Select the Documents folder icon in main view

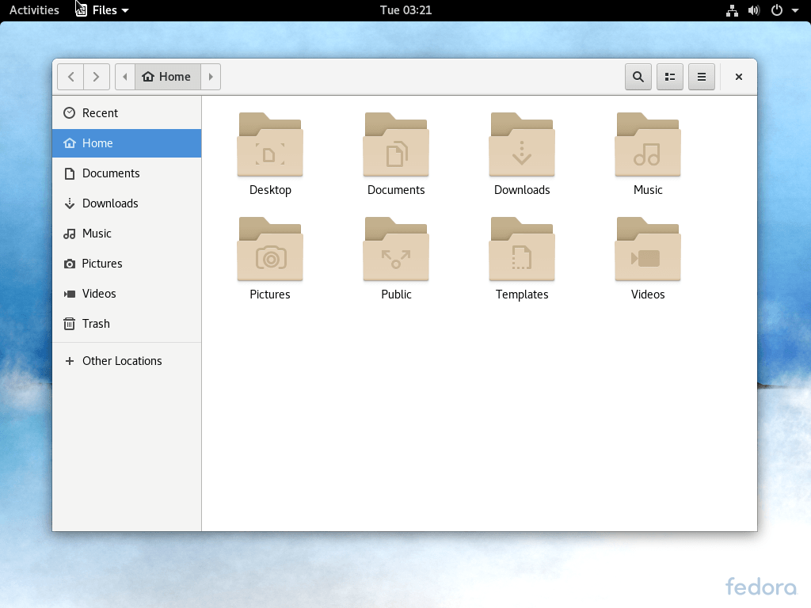point(396,145)
